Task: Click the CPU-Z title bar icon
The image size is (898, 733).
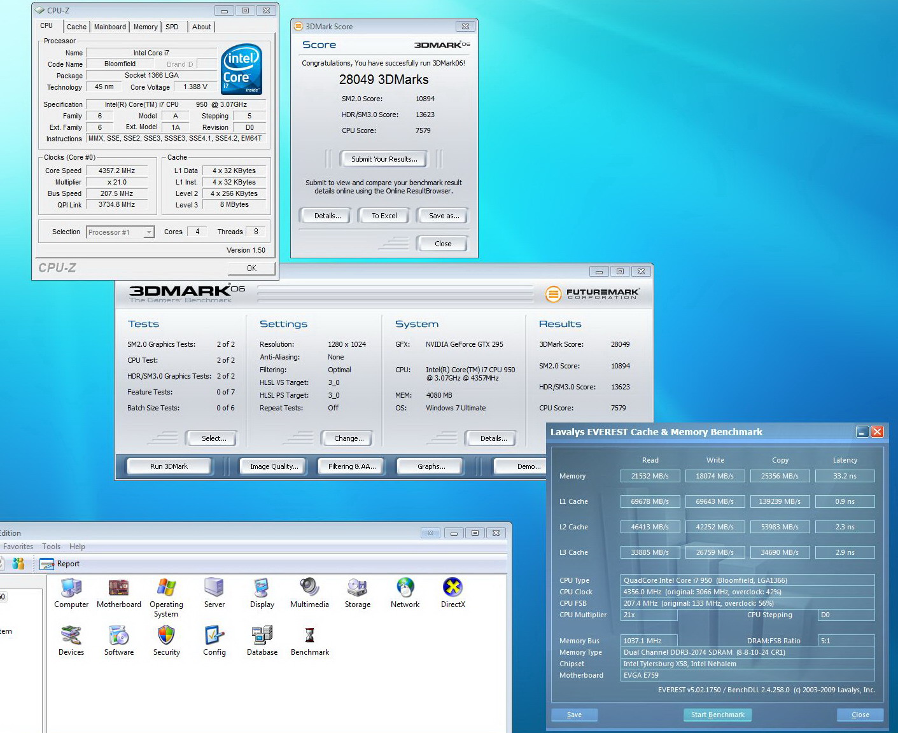Action: pyautogui.click(x=39, y=10)
